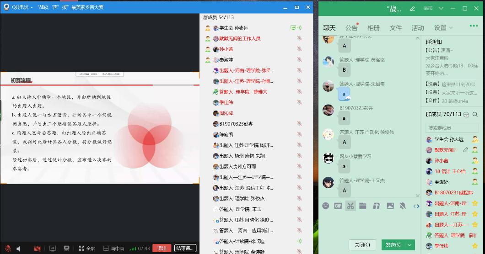Image resolution: width=485 pixels, height=254 pixels.
Task: Open the GIF sticker panel
Action: pos(338,206)
